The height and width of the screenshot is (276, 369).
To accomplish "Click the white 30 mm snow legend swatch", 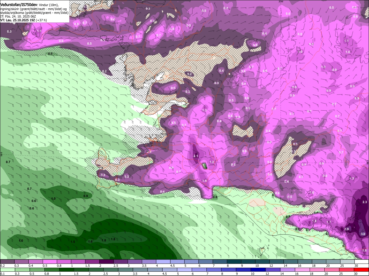I will point(362,262).
